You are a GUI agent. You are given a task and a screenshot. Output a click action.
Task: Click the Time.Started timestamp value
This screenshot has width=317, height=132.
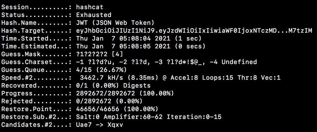point(139,39)
